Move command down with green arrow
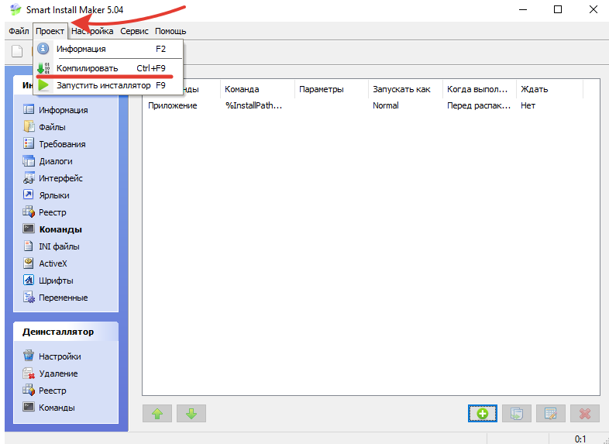Image resolution: width=609 pixels, height=444 pixels. (191, 413)
